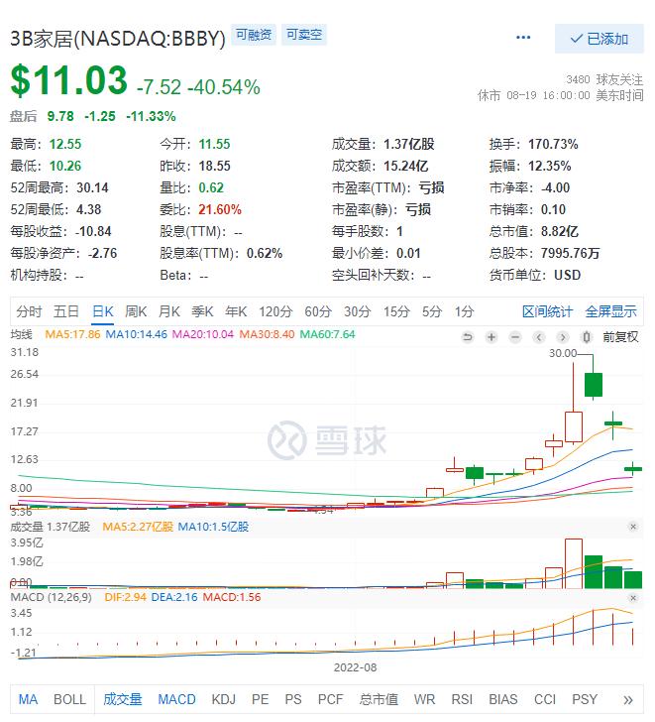Toggle the BIAS indicator
This screenshot has width=655, height=722.
503,699
